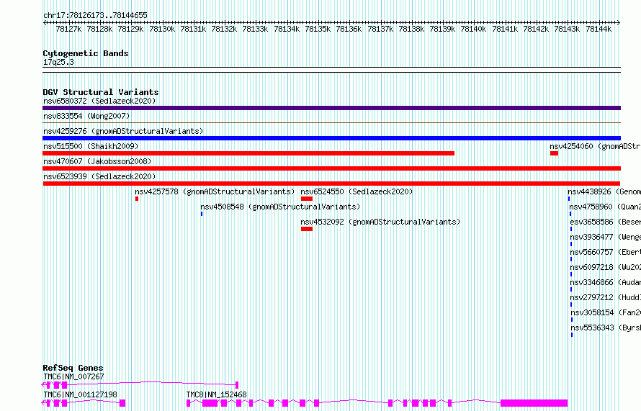Select the red nsv470607 variant bar
Viewport: 641px width, 411px height.
point(331,168)
